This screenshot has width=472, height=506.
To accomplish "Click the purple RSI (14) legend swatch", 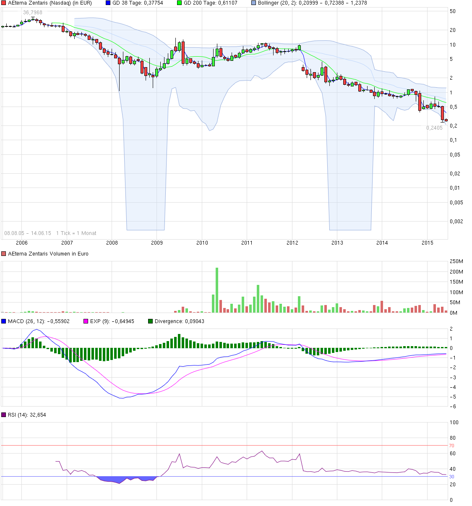I will click(x=4, y=415).
